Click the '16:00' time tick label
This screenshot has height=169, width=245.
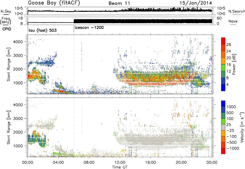click(150, 163)
